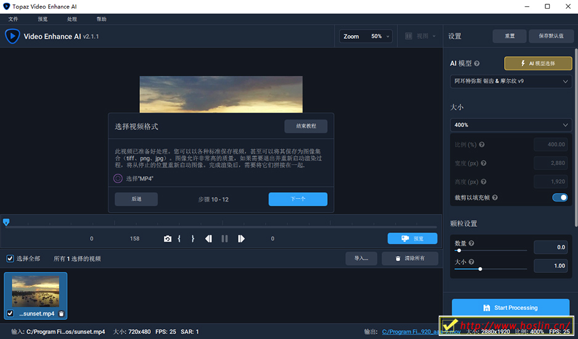This screenshot has width=578, height=339.
Task: Expand the 400% size dropdown
Action: point(511,125)
